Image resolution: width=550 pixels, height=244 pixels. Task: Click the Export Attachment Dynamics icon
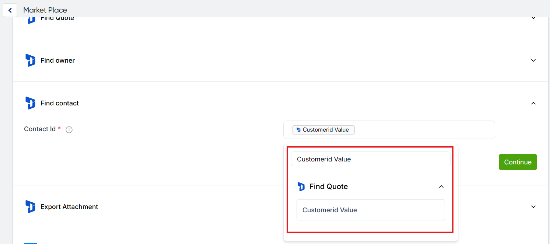pos(30,207)
